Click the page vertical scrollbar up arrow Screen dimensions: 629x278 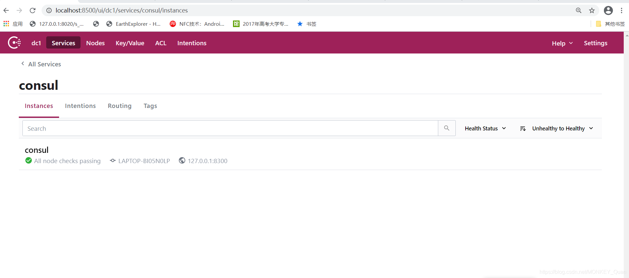pos(626,35)
